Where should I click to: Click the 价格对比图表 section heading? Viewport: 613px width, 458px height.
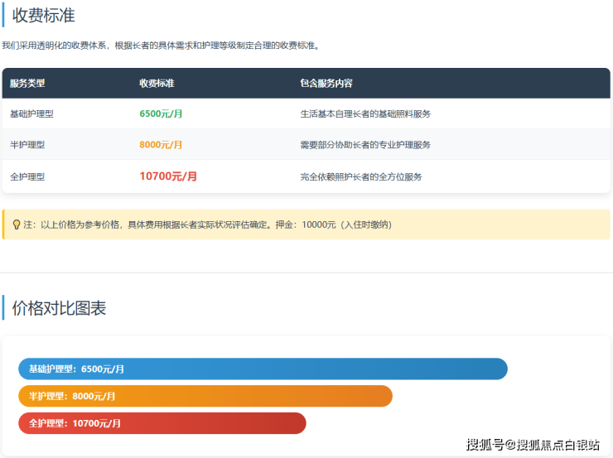[x=59, y=308]
